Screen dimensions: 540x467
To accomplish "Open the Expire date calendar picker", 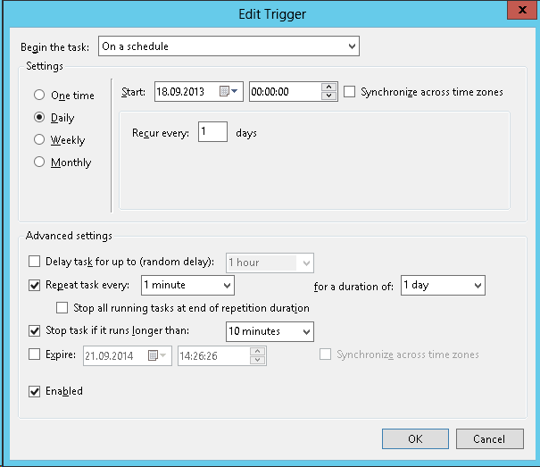I will coord(157,355).
